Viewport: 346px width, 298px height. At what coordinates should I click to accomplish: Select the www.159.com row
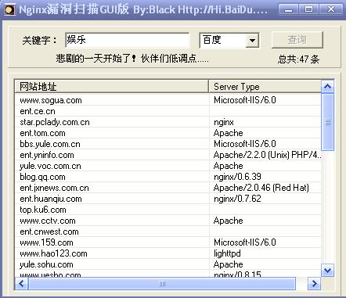coord(168,242)
